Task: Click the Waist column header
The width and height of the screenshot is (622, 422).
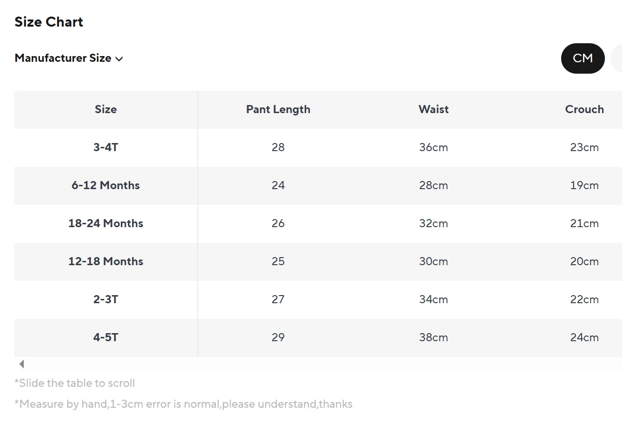Action: 434,109
